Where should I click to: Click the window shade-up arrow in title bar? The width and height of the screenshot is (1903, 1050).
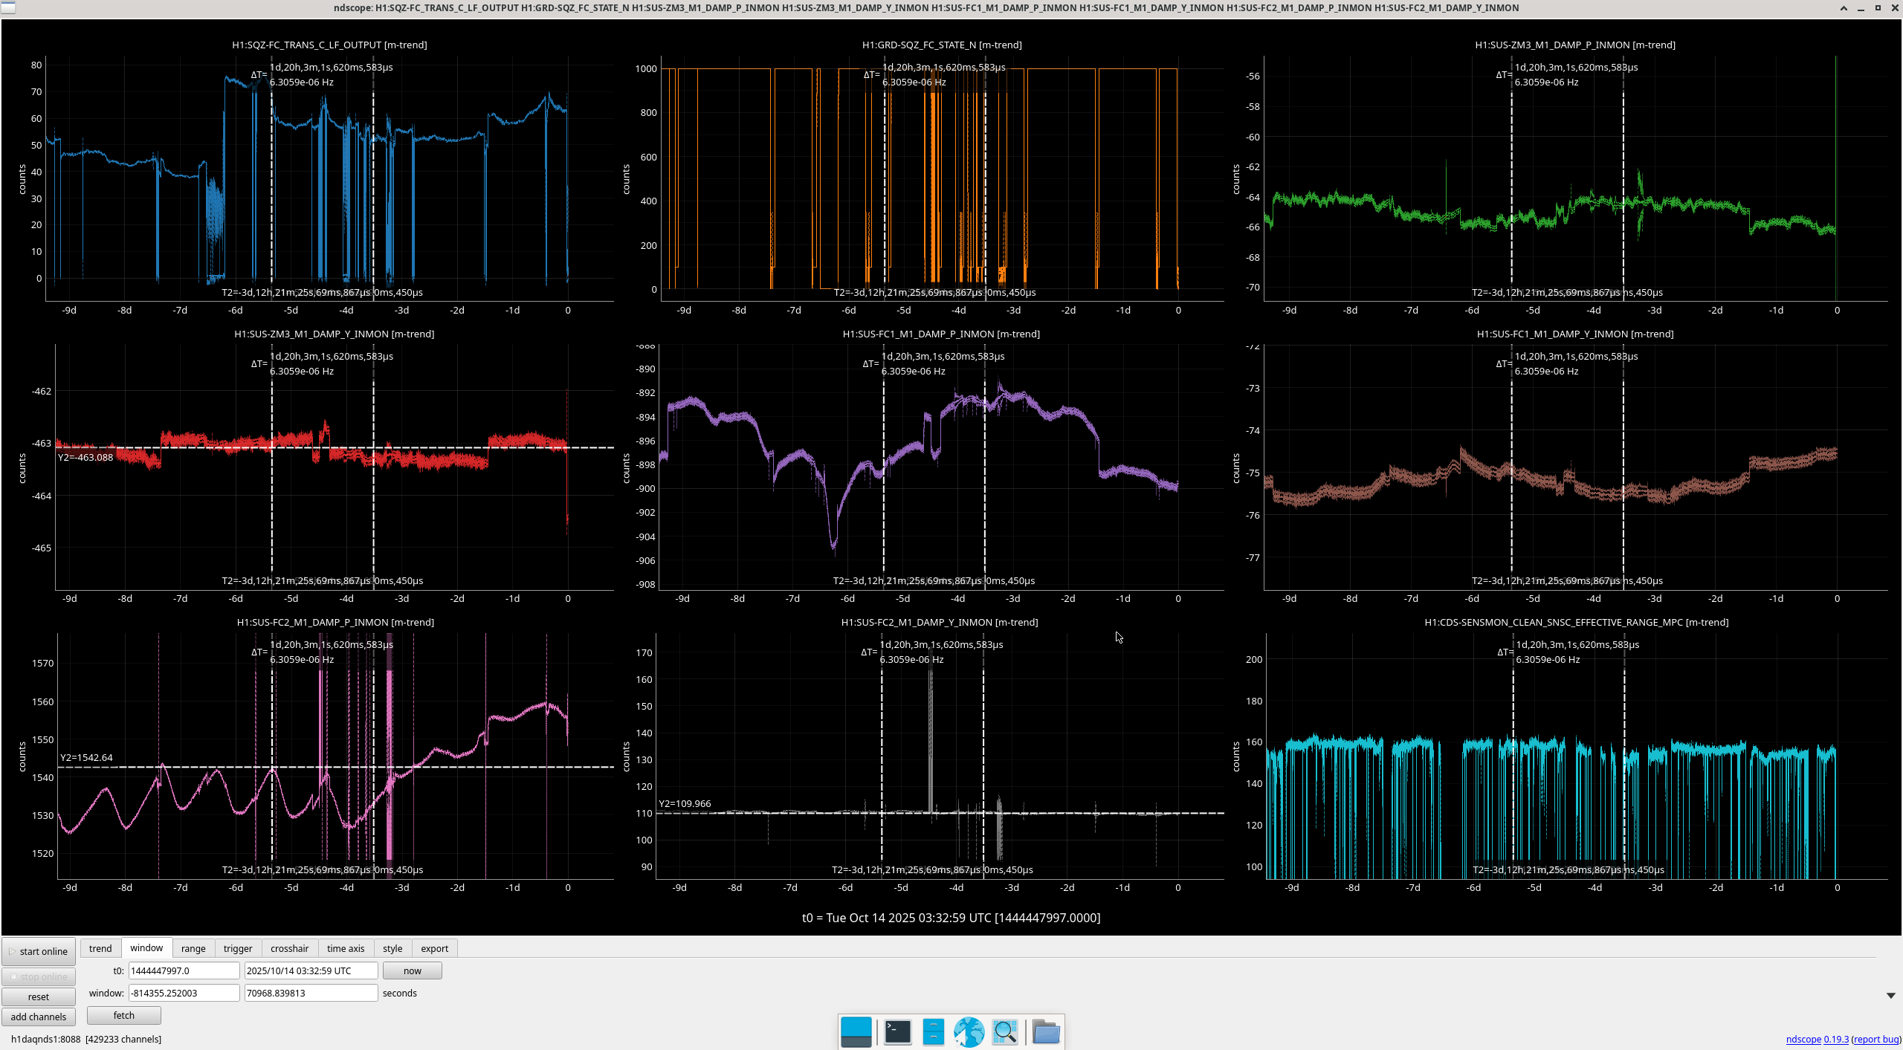(x=1844, y=8)
